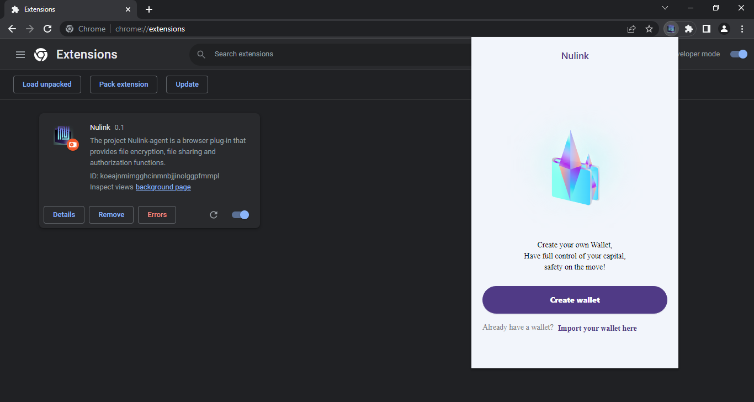The height and width of the screenshot is (402, 754).
Task: Click the Search extensions input field
Action: click(x=331, y=54)
